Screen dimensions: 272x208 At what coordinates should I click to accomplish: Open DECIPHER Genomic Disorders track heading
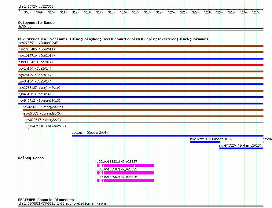(46, 200)
